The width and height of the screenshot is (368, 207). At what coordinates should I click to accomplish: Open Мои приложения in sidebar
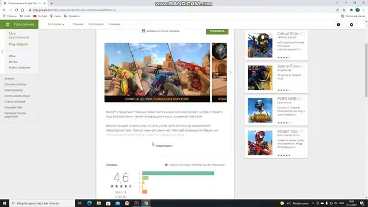(19, 36)
